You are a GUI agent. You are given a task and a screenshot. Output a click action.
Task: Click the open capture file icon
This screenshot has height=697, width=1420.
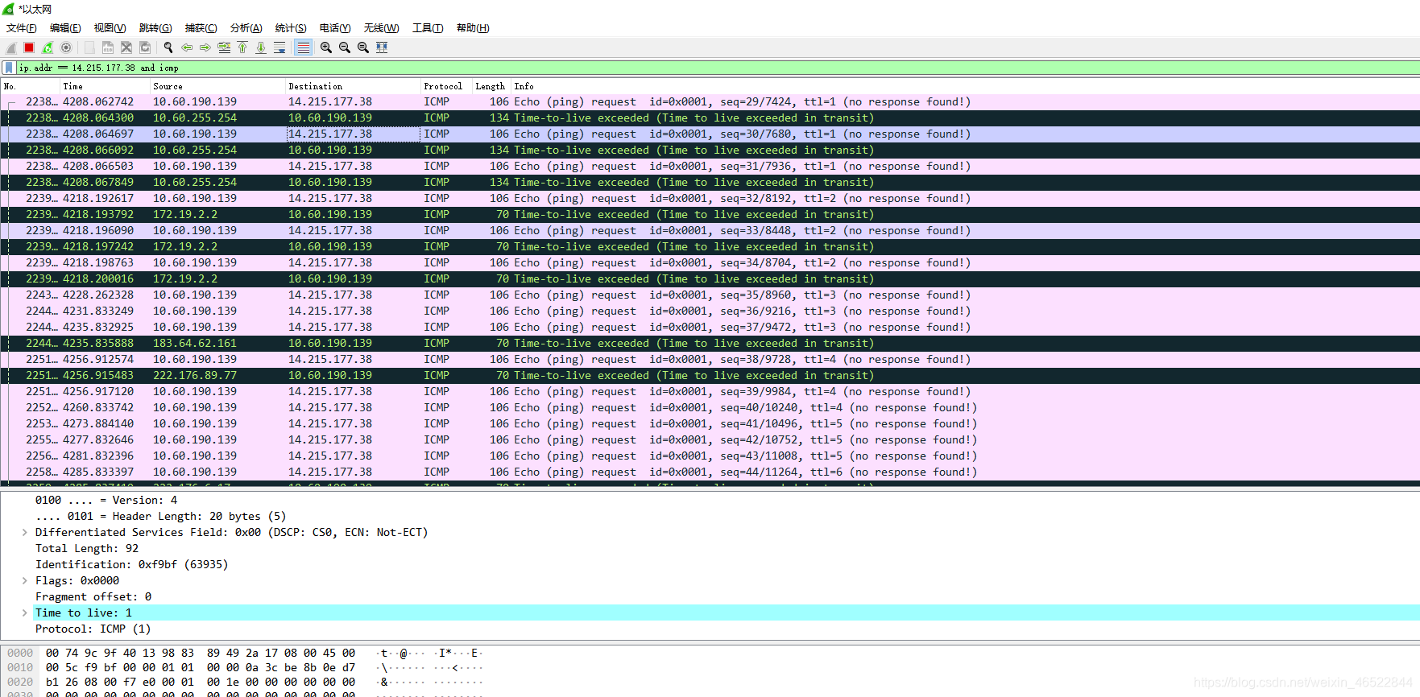(x=89, y=47)
